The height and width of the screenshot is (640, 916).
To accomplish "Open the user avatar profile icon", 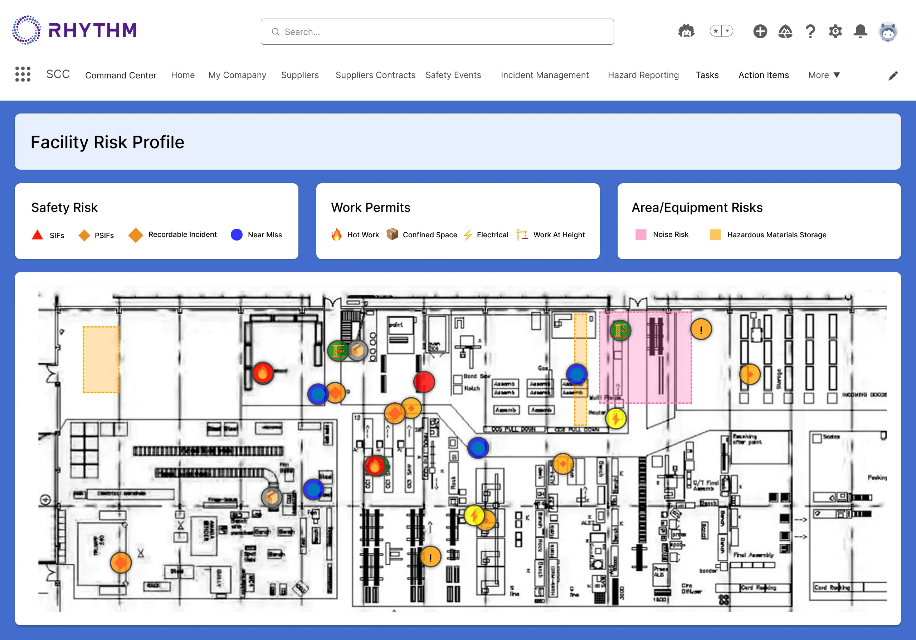I will click(x=888, y=31).
